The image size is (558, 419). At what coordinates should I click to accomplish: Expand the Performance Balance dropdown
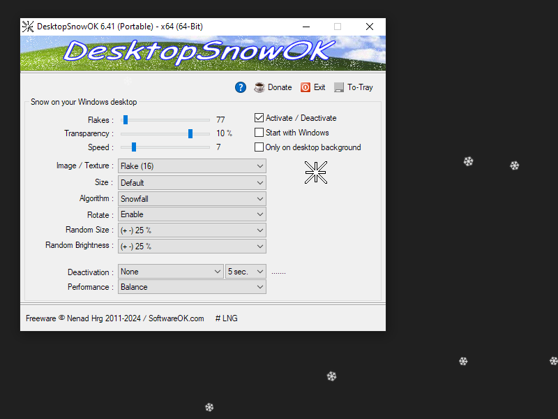pos(193,287)
